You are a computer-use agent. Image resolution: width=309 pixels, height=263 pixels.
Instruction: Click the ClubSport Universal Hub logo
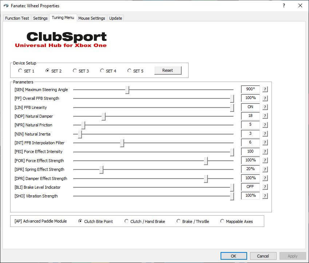61,40
